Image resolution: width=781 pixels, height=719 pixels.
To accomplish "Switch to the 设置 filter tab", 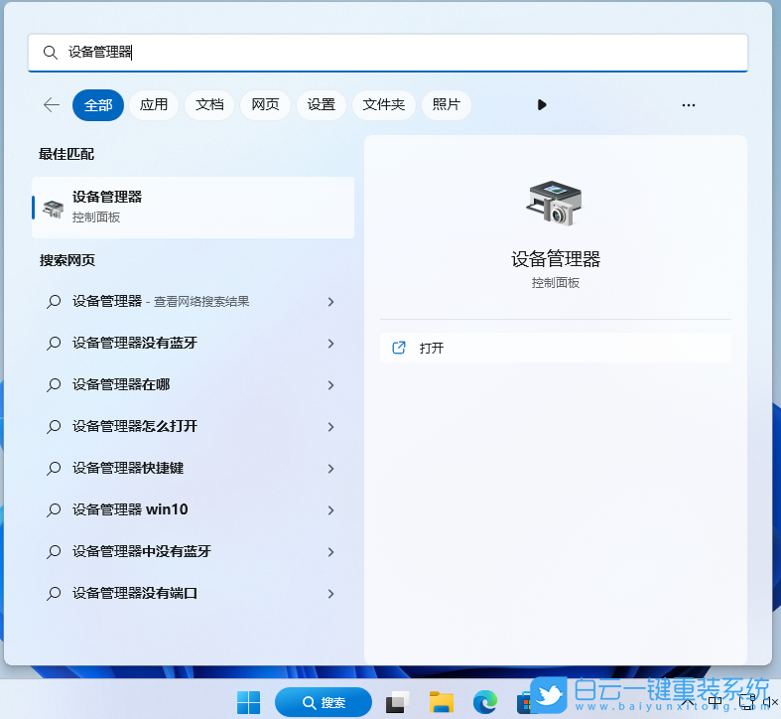I will 321,105.
